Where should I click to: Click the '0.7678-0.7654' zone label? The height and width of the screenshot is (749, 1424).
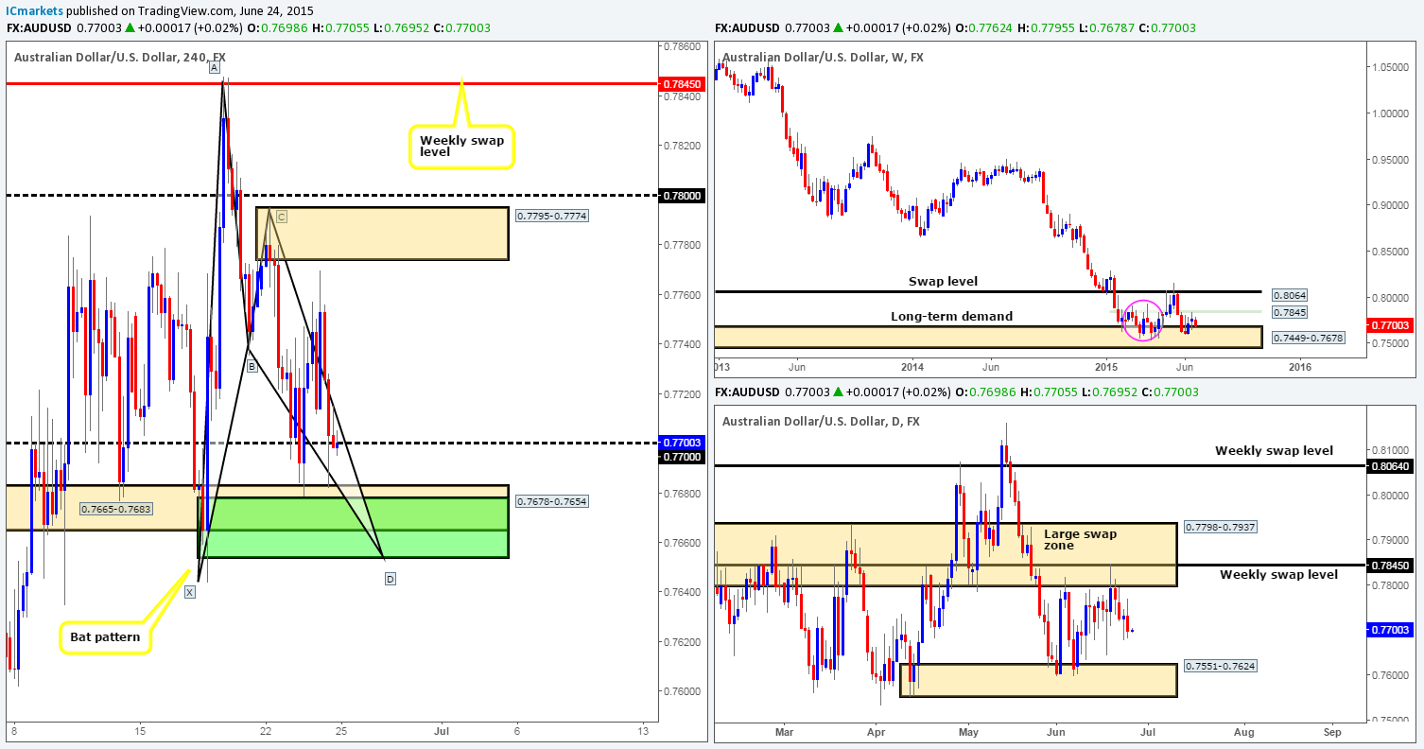(552, 501)
